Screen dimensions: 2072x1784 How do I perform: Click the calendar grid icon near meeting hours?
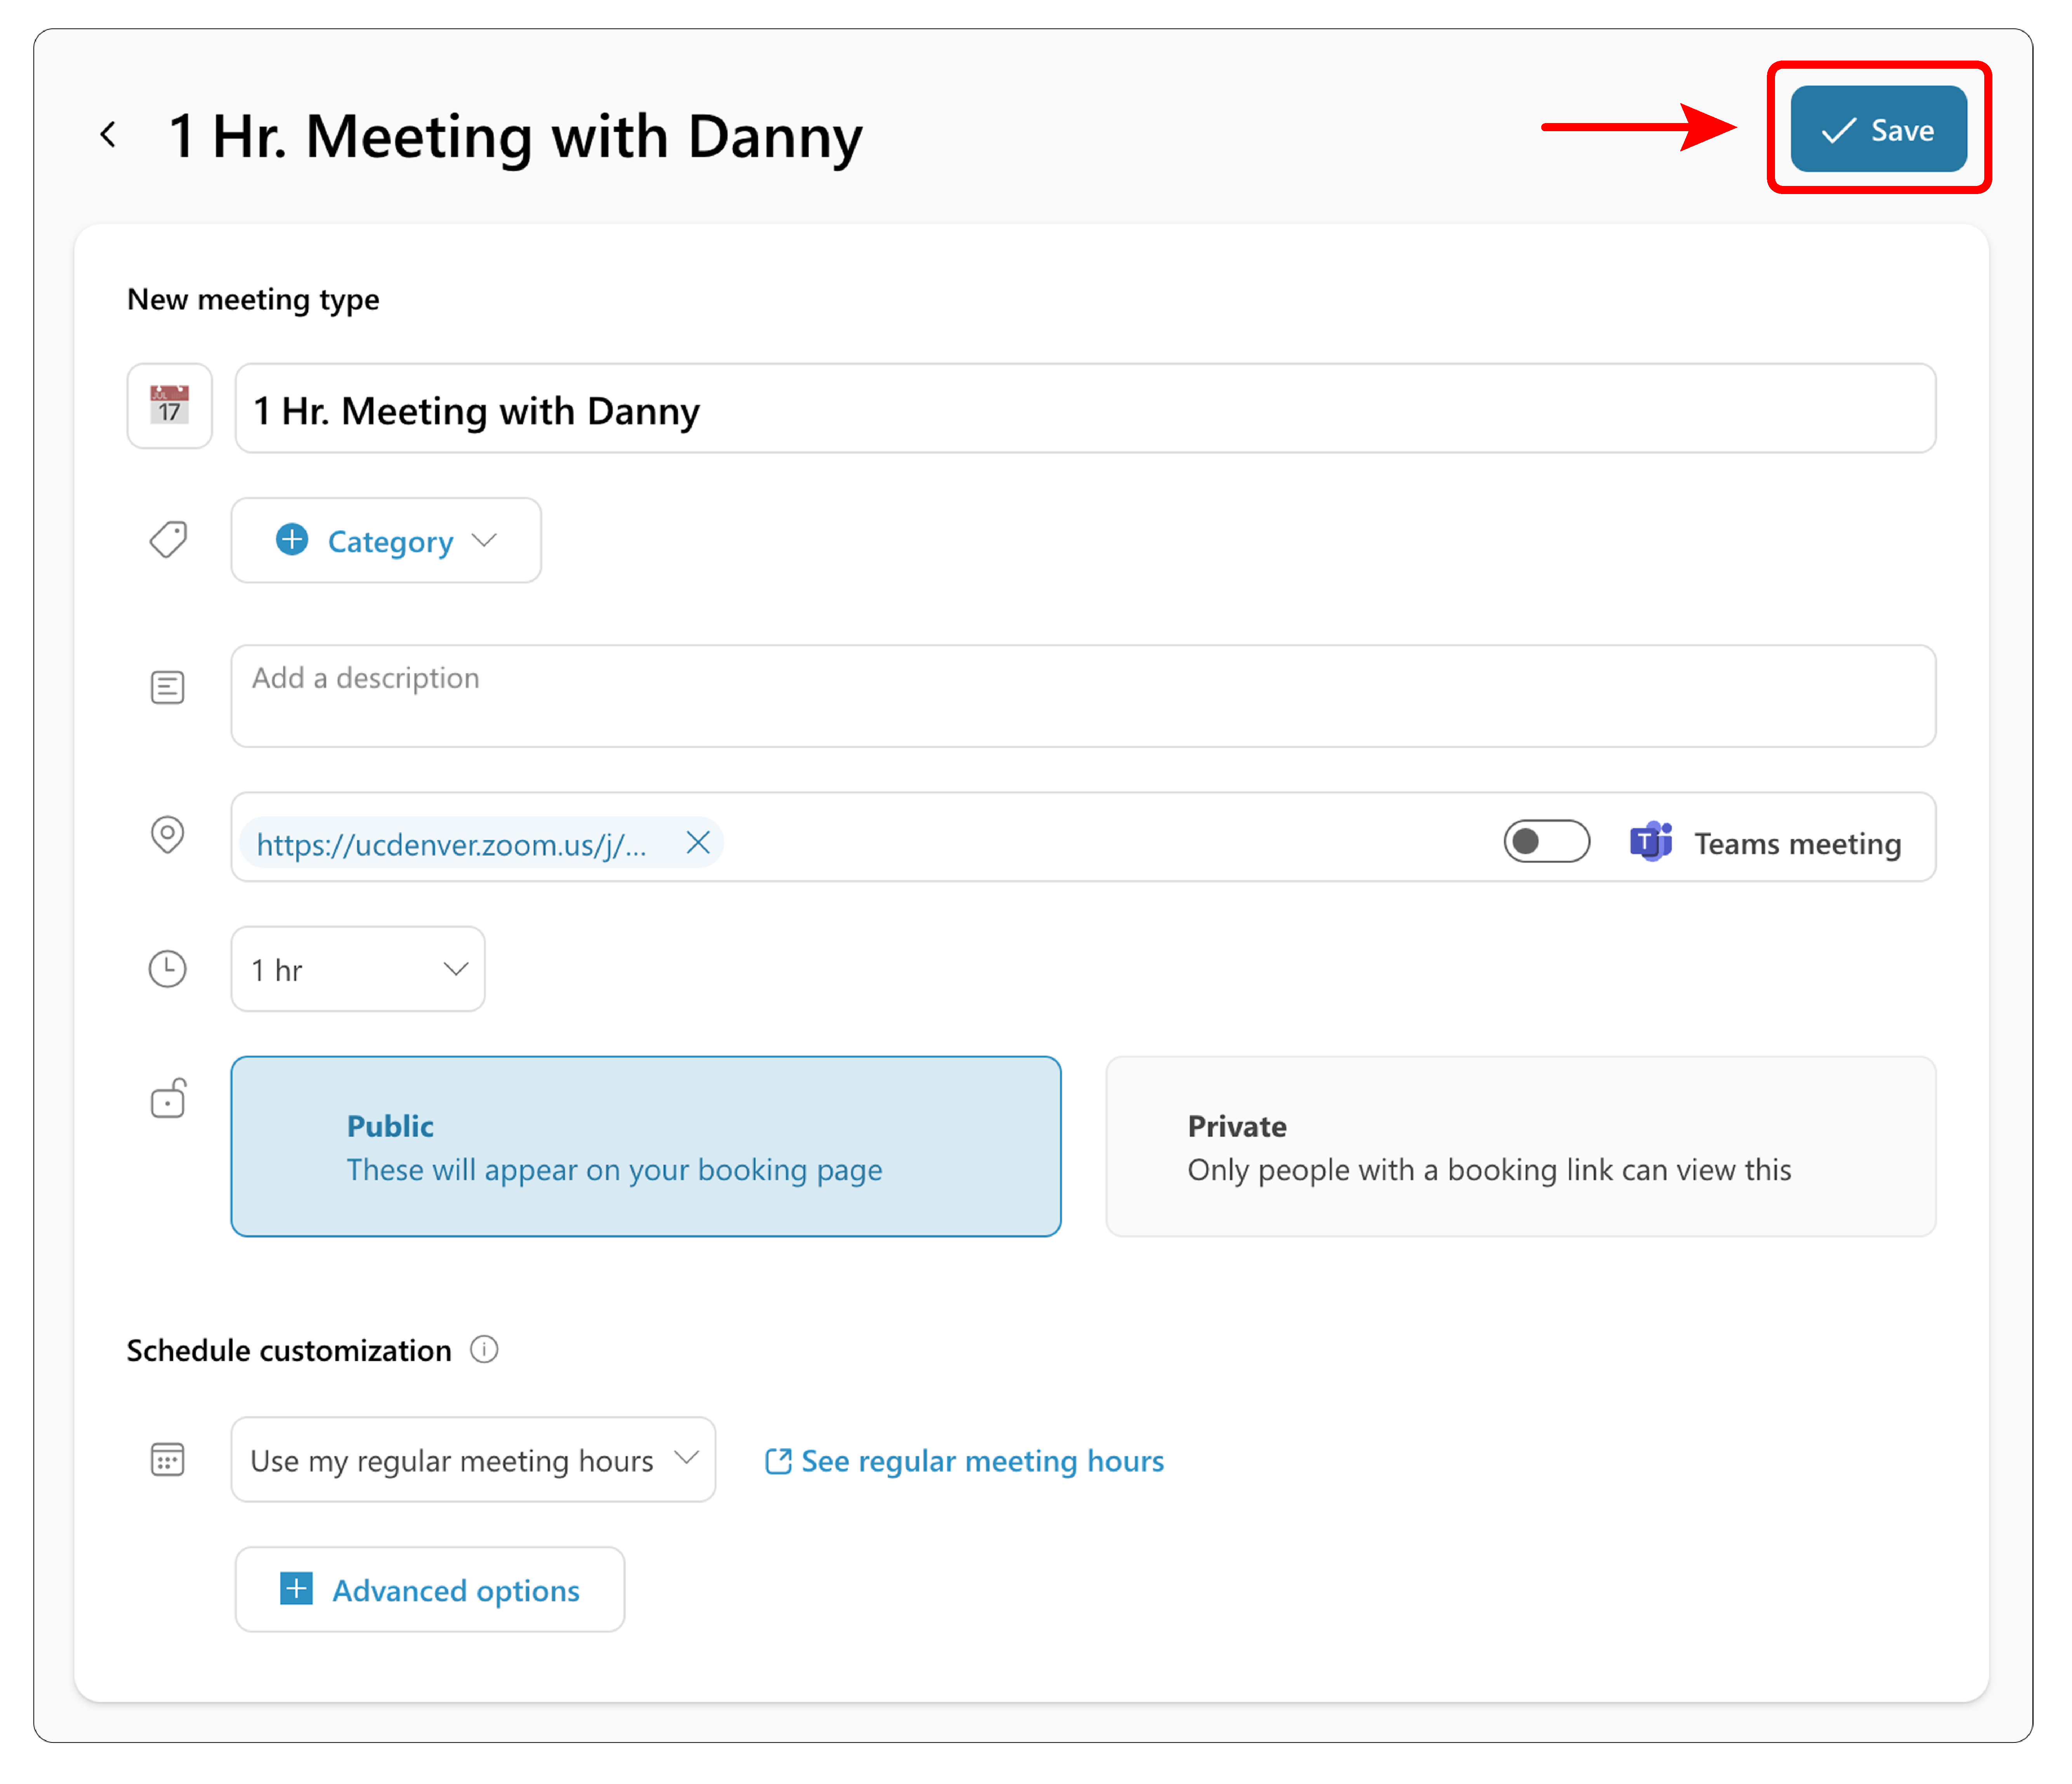[x=167, y=1459]
